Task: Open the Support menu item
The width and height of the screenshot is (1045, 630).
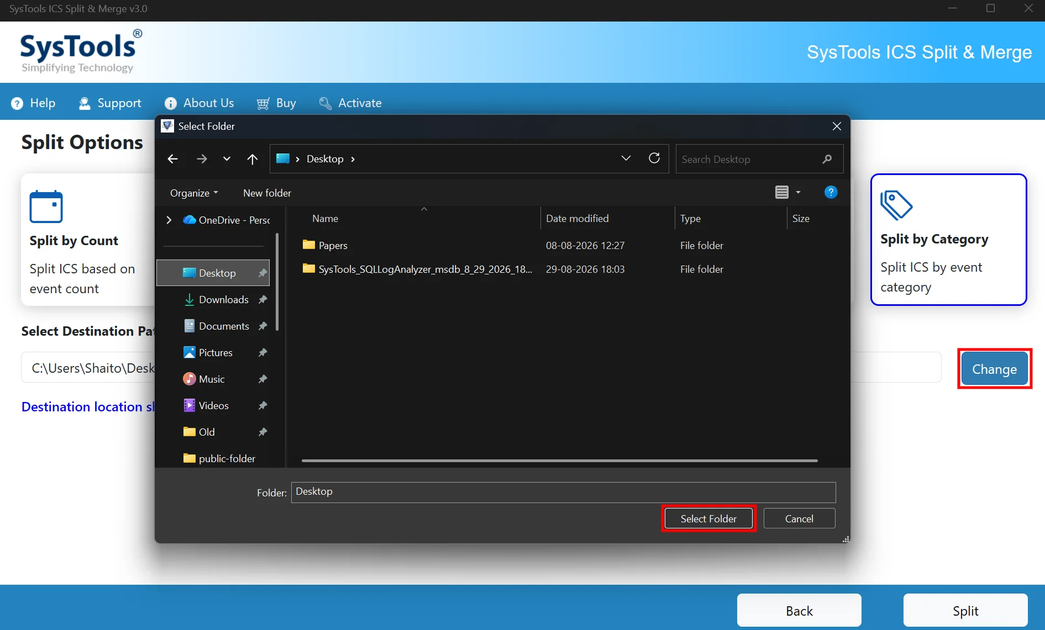Action: click(110, 103)
